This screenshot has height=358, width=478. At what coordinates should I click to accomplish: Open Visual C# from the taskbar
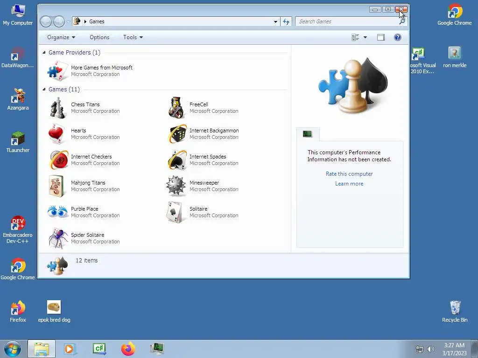tap(99, 349)
